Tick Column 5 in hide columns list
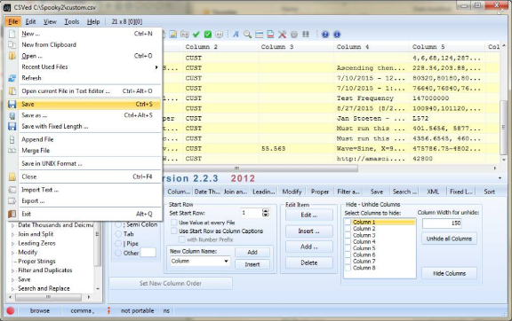512x321 pixels. (348, 248)
